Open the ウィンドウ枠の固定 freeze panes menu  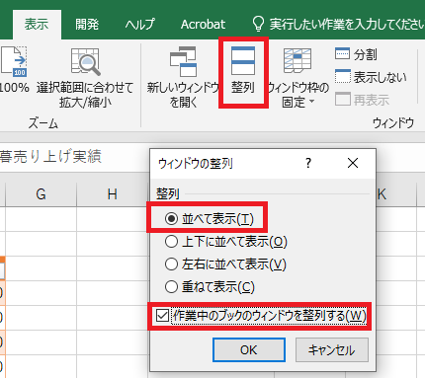click(297, 78)
